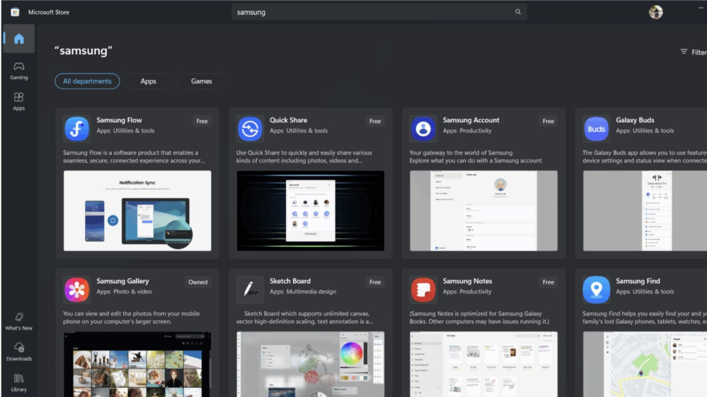Image resolution: width=707 pixels, height=397 pixels.
Task: Click the "Galaxy Buds" app title
Action: 635,120
